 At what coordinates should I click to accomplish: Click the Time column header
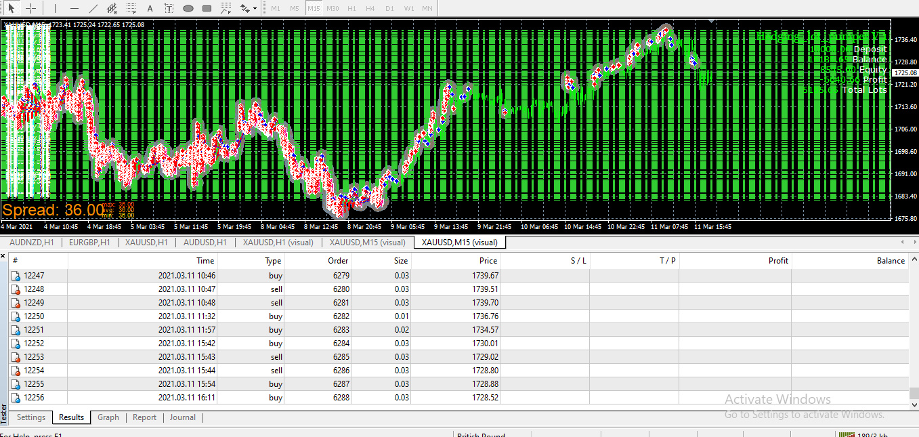[x=205, y=260]
